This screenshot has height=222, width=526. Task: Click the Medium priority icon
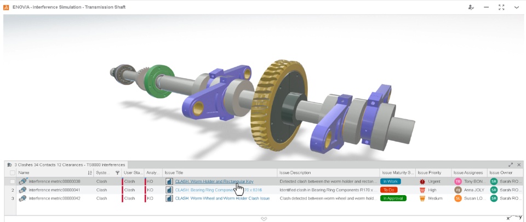tap(422, 198)
